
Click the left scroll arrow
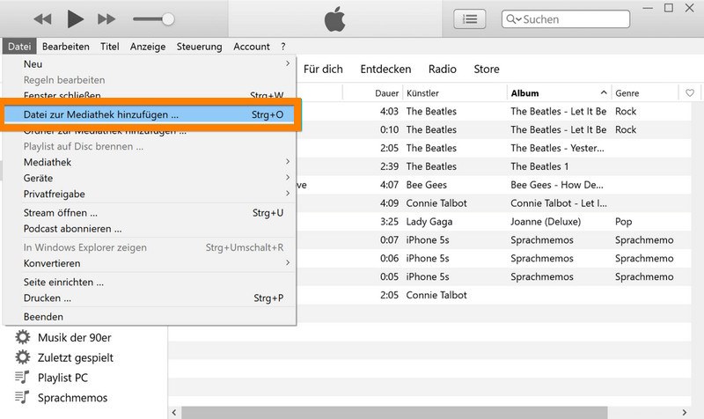tap(174, 412)
